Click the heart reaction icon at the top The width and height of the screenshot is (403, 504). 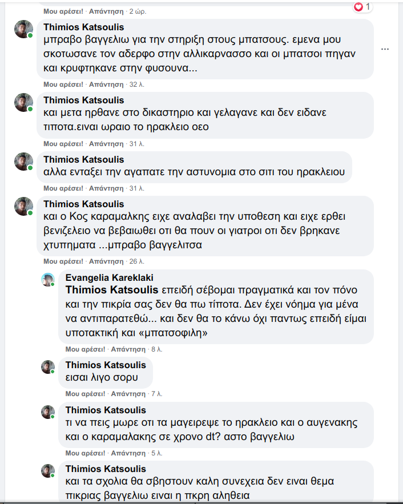pyautogui.click(x=358, y=7)
